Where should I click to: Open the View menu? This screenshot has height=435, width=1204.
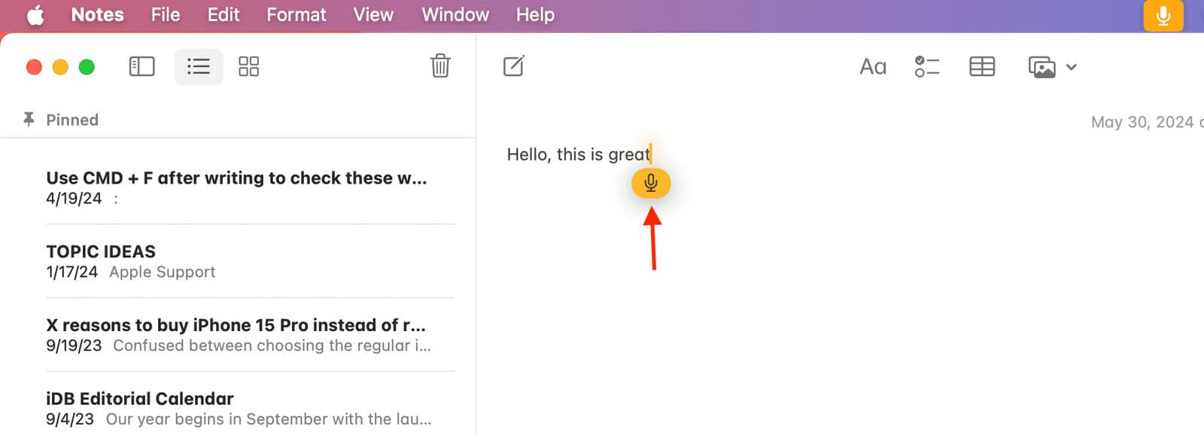(373, 15)
